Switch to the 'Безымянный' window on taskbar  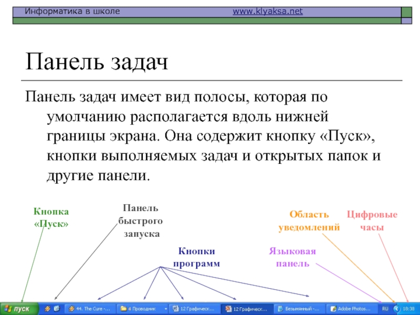pyautogui.click(x=299, y=309)
